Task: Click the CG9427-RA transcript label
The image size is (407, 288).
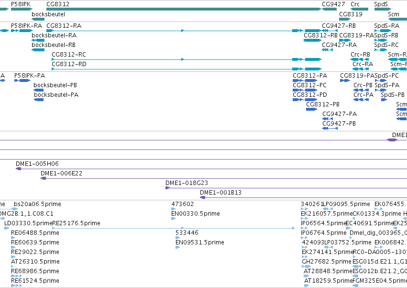Action: pyautogui.click(x=339, y=45)
